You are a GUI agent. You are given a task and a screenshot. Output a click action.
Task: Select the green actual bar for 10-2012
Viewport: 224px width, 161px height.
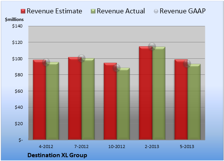[123, 104]
